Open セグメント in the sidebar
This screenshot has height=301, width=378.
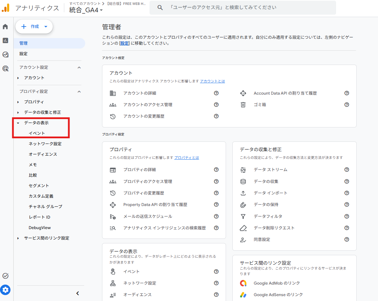(x=39, y=185)
